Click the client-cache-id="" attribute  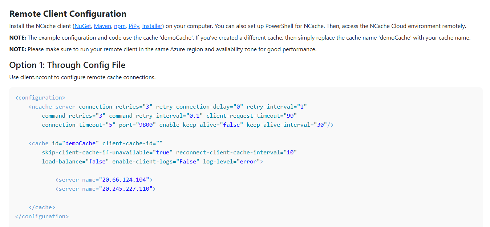point(133,143)
